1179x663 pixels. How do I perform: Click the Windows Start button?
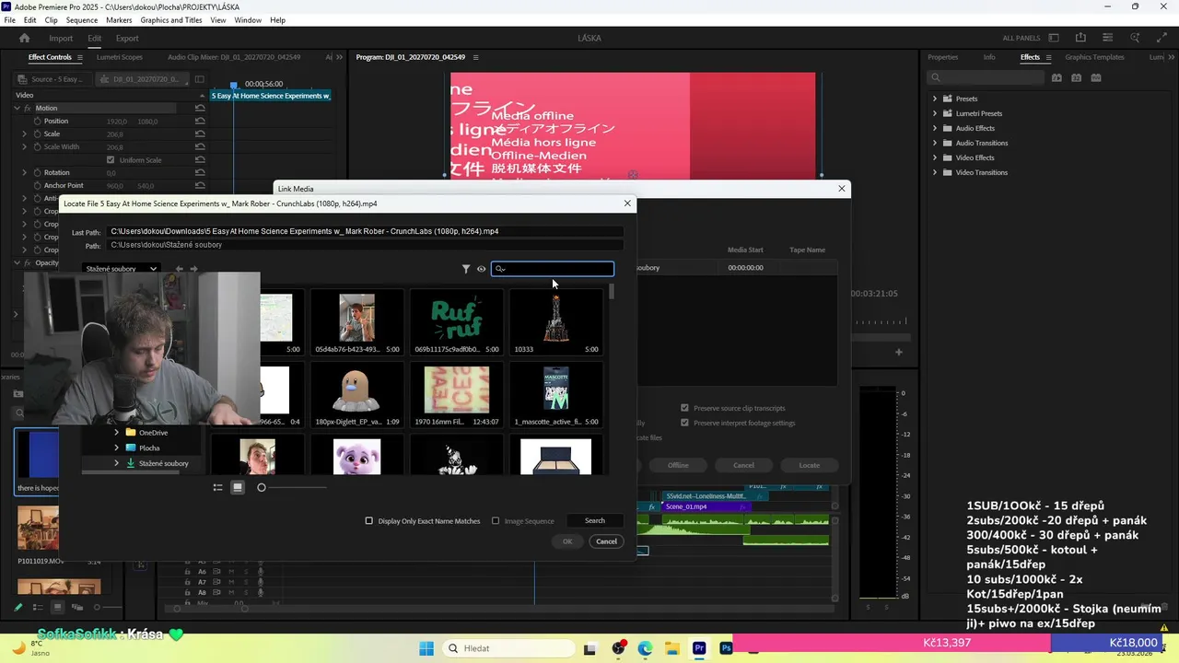(426, 648)
